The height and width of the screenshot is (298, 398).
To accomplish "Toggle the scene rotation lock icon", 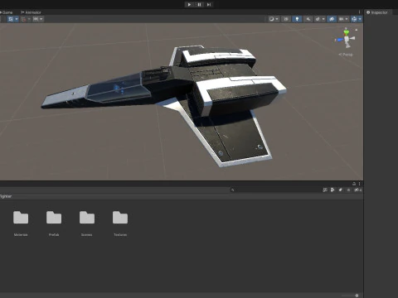I will [x=357, y=30].
